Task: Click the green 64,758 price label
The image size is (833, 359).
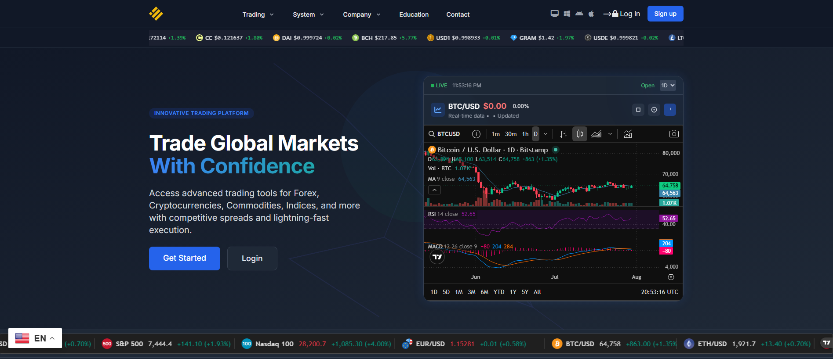Action: [x=670, y=186]
